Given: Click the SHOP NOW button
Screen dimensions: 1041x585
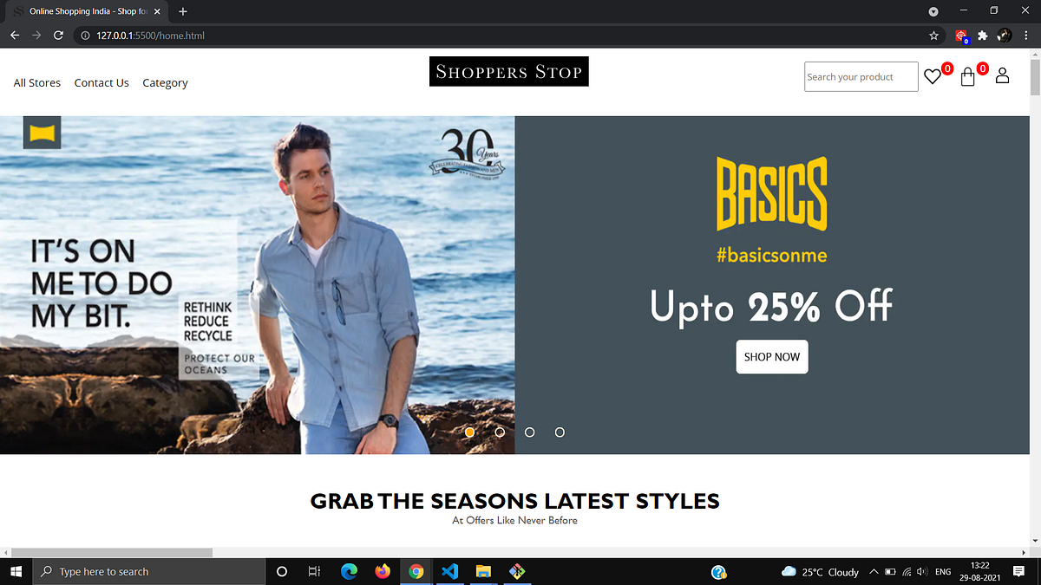Looking at the screenshot, I should [x=772, y=356].
